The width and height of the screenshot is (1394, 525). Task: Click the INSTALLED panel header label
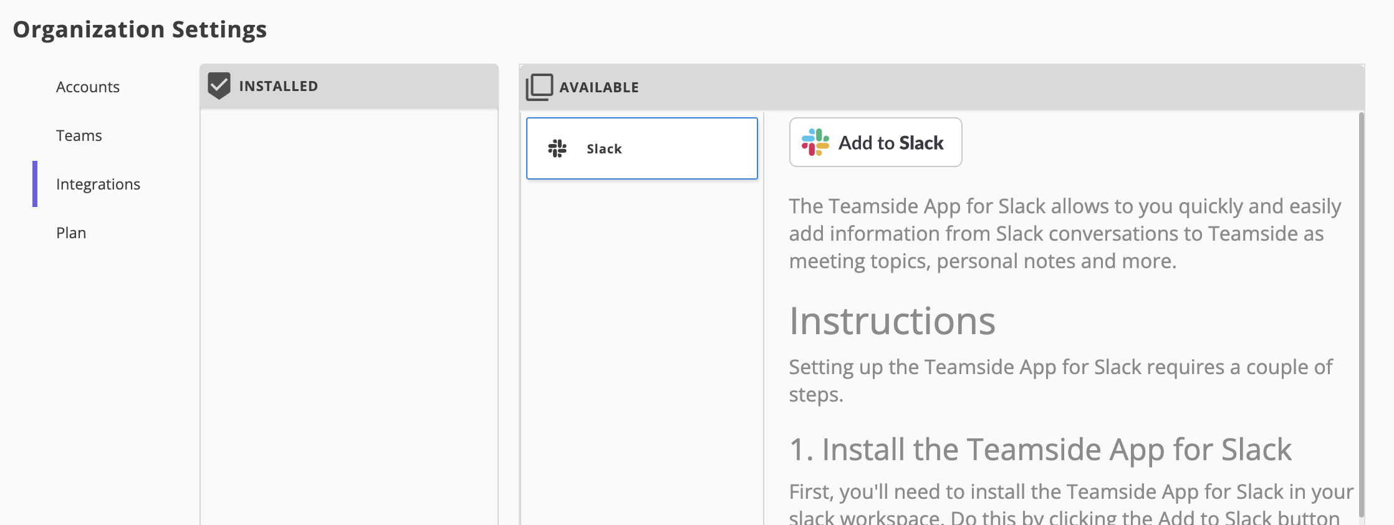[279, 86]
